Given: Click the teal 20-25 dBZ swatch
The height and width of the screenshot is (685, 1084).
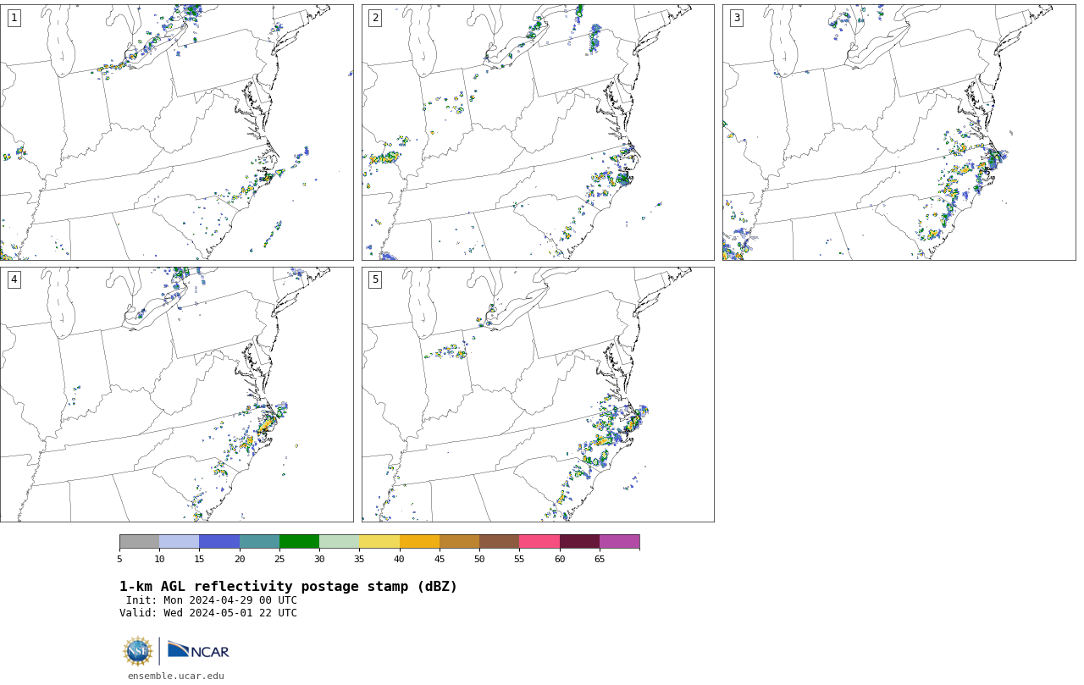Looking at the screenshot, I should pos(259,542).
